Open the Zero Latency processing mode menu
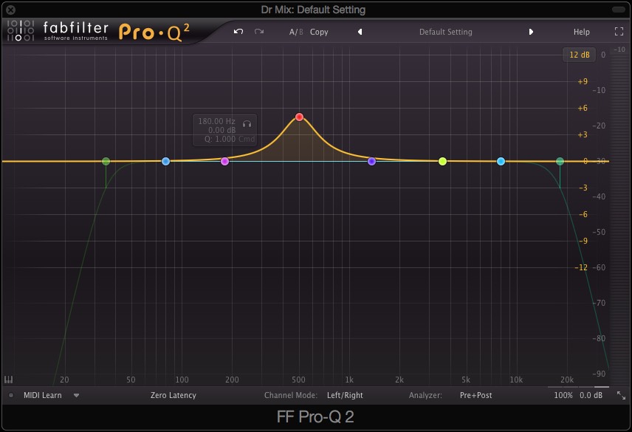Viewport: 632px width, 432px height. tap(174, 395)
